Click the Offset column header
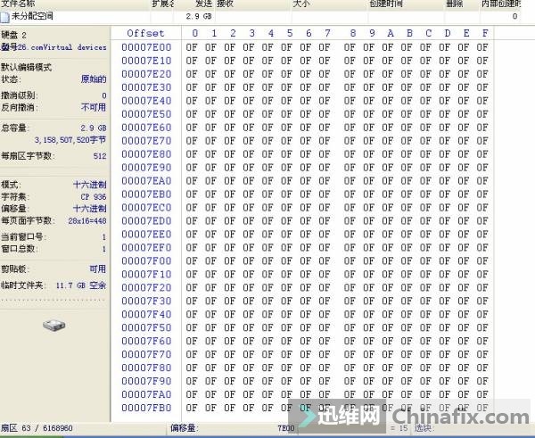This screenshot has width=535, height=438. pos(145,33)
